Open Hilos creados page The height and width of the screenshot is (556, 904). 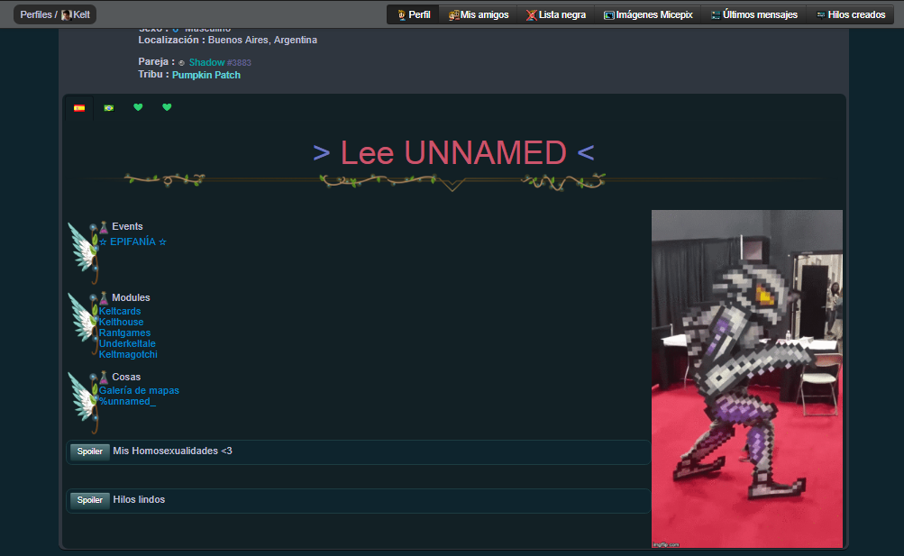tap(851, 14)
